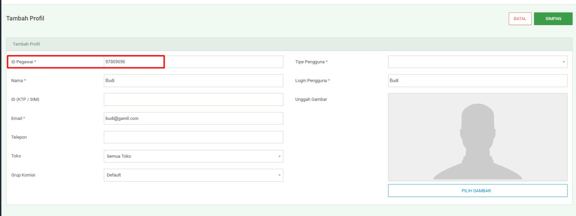Open the Grup Komisi dropdown set to Default
The height and width of the screenshot is (216, 576).
pyautogui.click(x=193, y=175)
